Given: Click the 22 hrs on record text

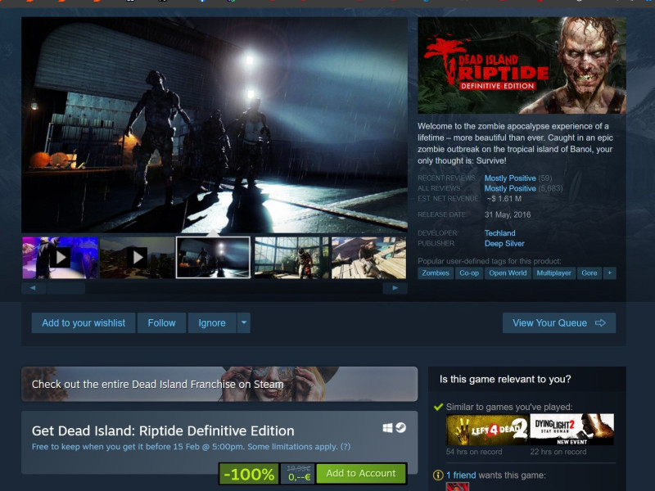Looking at the screenshot, I should pyautogui.click(x=558, y=452).
